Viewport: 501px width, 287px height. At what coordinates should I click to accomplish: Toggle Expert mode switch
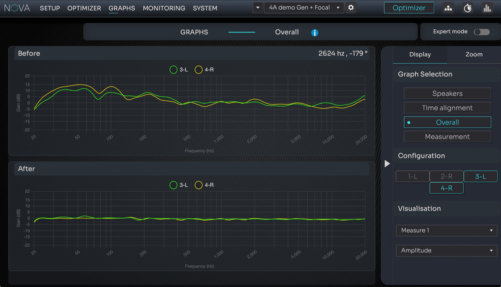pyautogui.click(x=482, y=32)
